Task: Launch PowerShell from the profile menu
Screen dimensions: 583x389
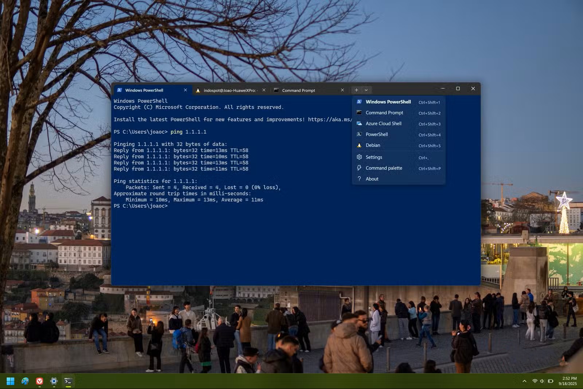Action: [377, 134]
